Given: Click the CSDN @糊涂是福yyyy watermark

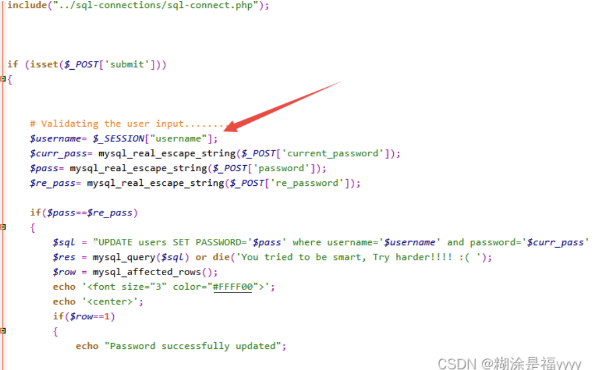Looking at the screenshot, I should click(510, 363).
